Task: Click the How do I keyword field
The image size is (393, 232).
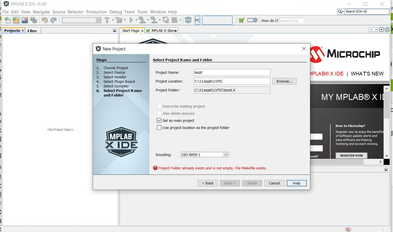Action: coord(291,20)
